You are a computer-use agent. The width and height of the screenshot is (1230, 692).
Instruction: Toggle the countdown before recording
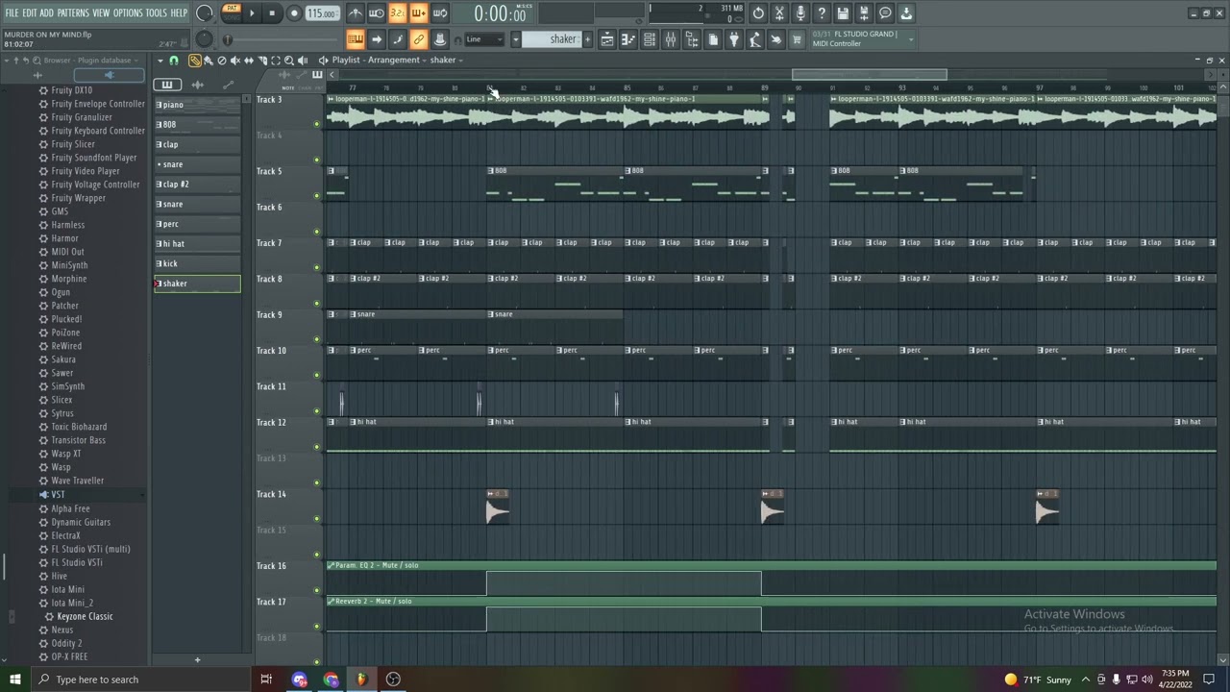coord(397,13)
